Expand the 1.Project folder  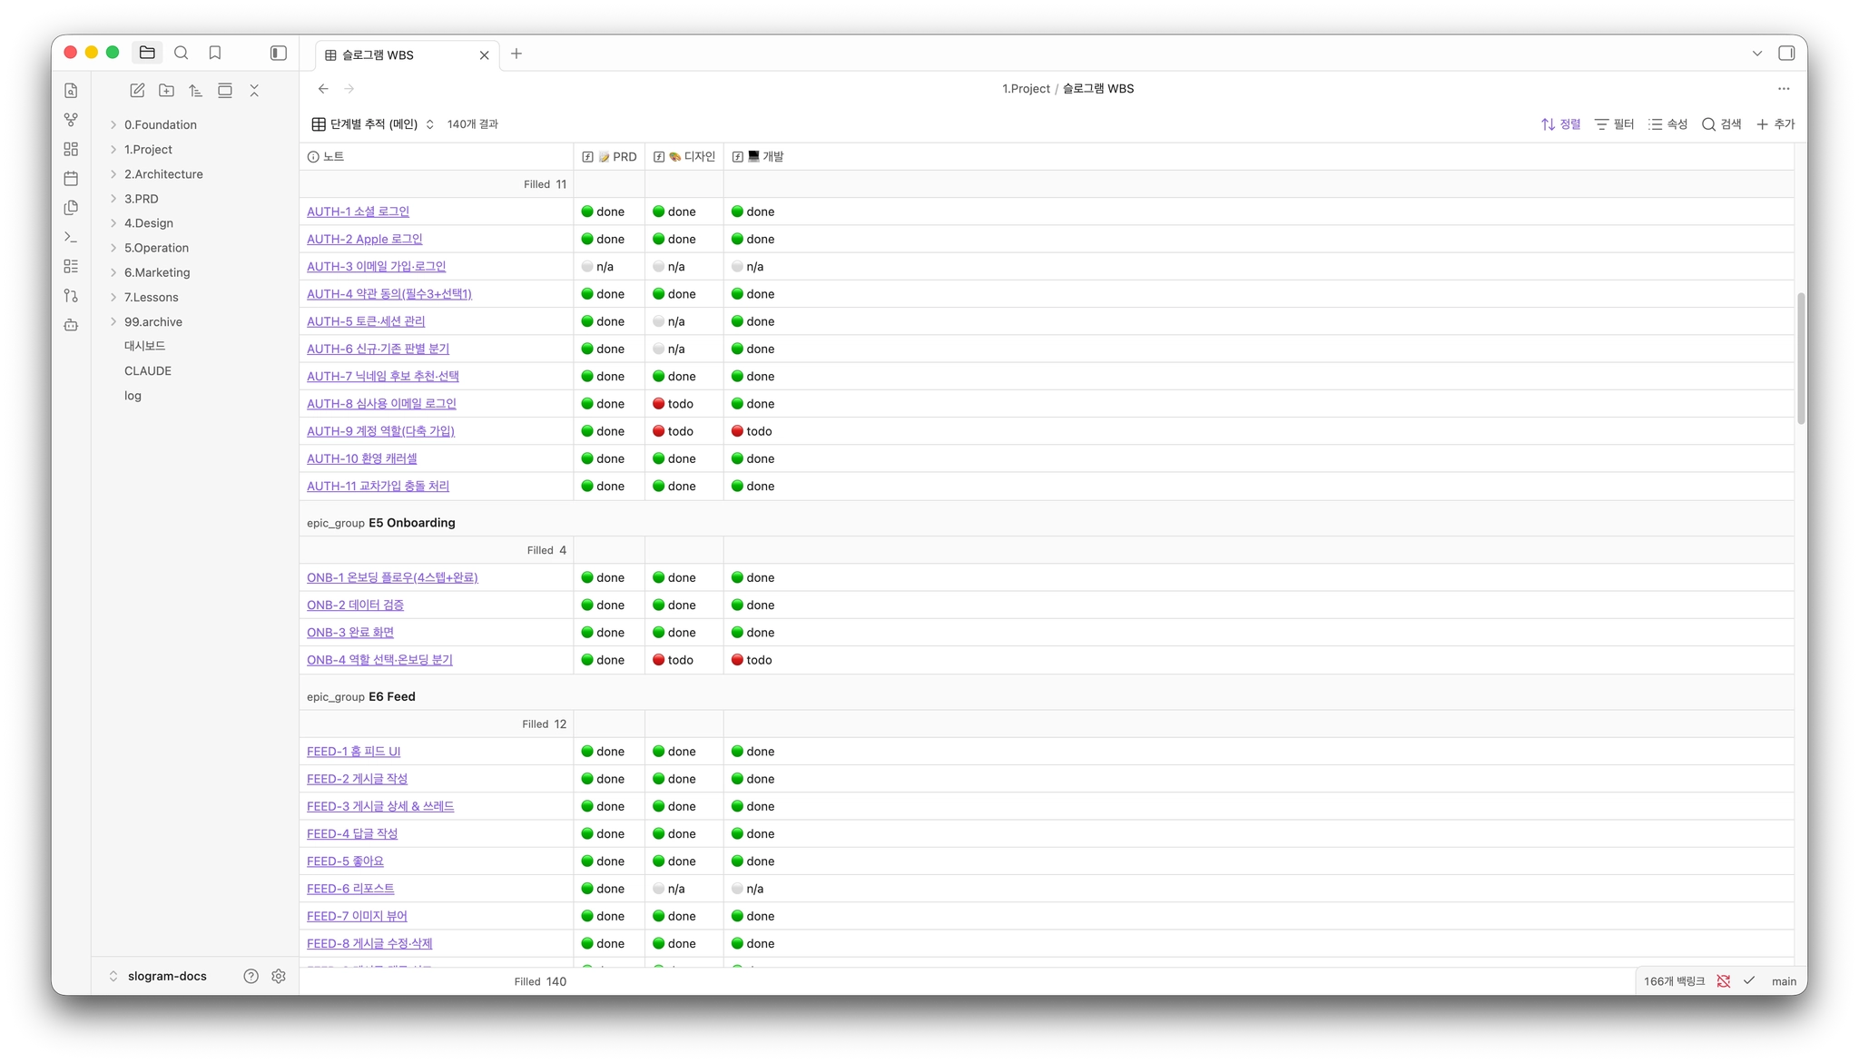click(148, 149)
